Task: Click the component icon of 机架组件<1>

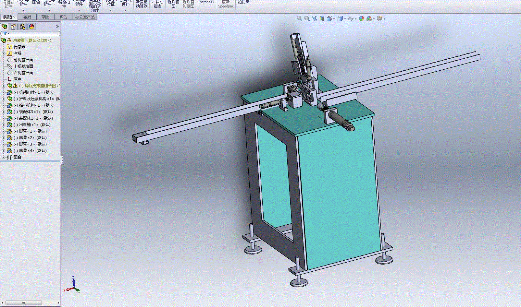Action: point(9,92)
